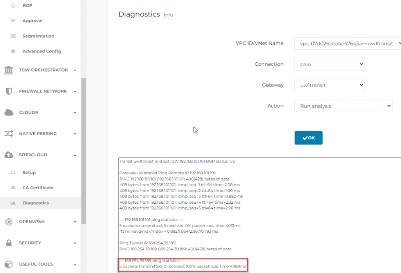This screenshot has width=401, height=273.
Task: Click the Setup laptop icon
Action: [13, 172]
